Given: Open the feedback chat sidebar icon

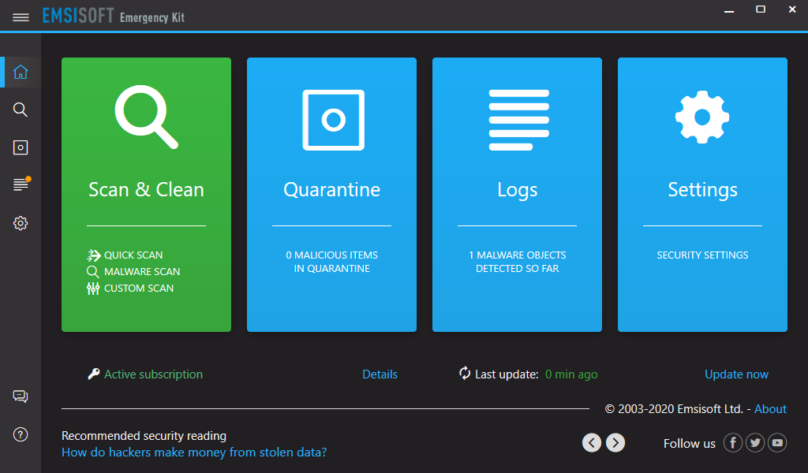Looking at the screenshot, I should 21,397.
